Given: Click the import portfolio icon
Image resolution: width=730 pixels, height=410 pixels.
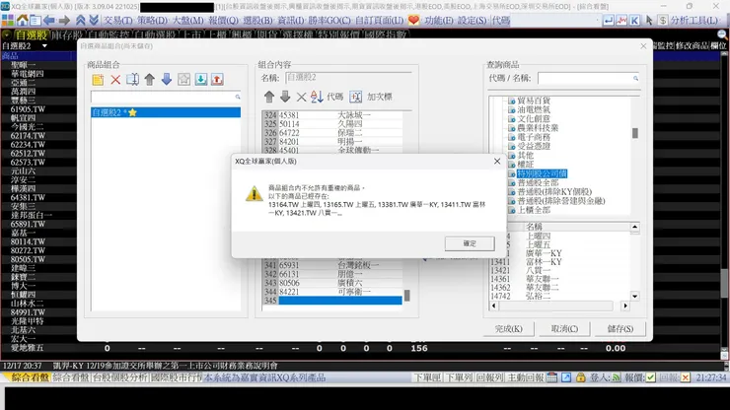Looking at the screenshot, I should pyautogui.click(x=200, y=80).
